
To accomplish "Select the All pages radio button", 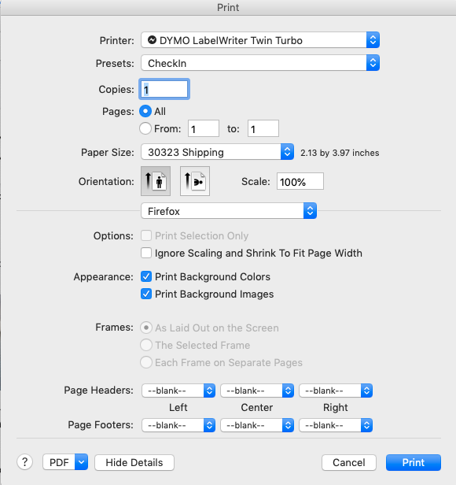I will [x=145, y=111].
